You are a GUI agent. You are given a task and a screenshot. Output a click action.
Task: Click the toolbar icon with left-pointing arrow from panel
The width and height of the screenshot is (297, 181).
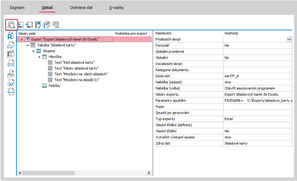pos(29,25)
